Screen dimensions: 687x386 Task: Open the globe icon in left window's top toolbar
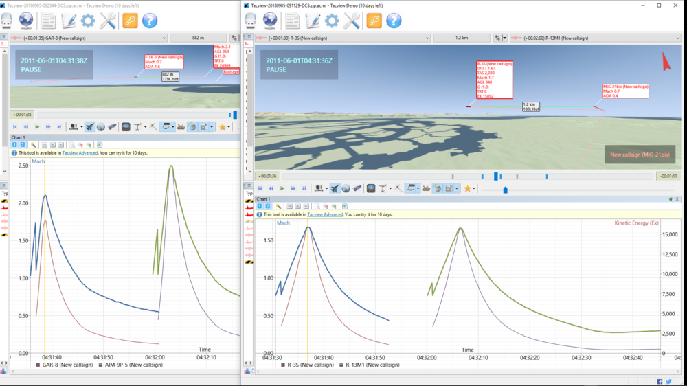tap(26, 21)
